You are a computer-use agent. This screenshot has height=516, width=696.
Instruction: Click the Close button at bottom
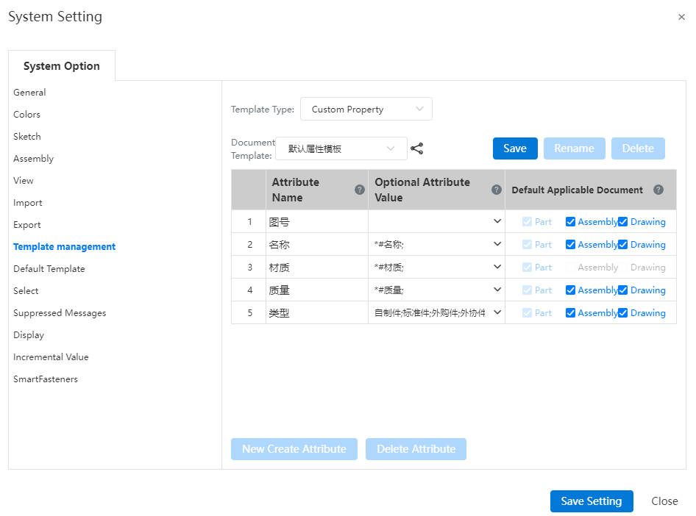pos(664,501)
